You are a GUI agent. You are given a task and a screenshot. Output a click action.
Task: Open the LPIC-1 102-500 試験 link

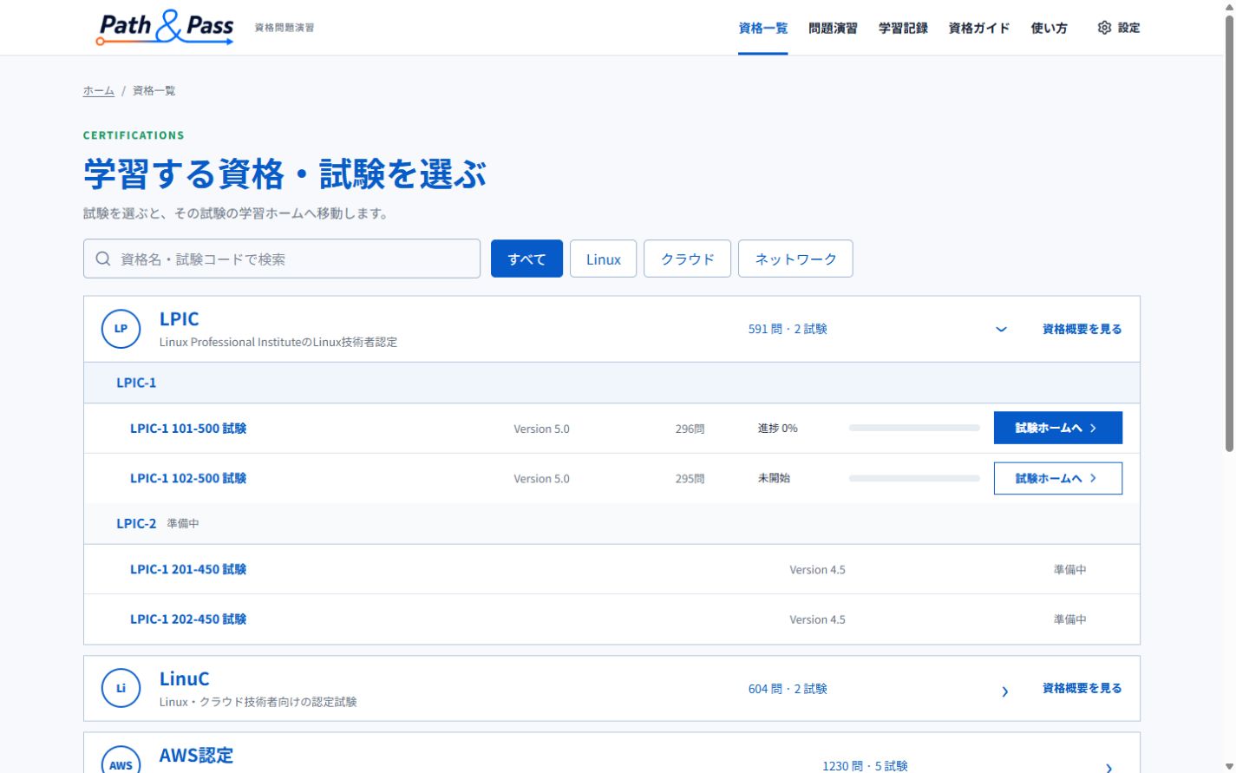coord(188,478)
